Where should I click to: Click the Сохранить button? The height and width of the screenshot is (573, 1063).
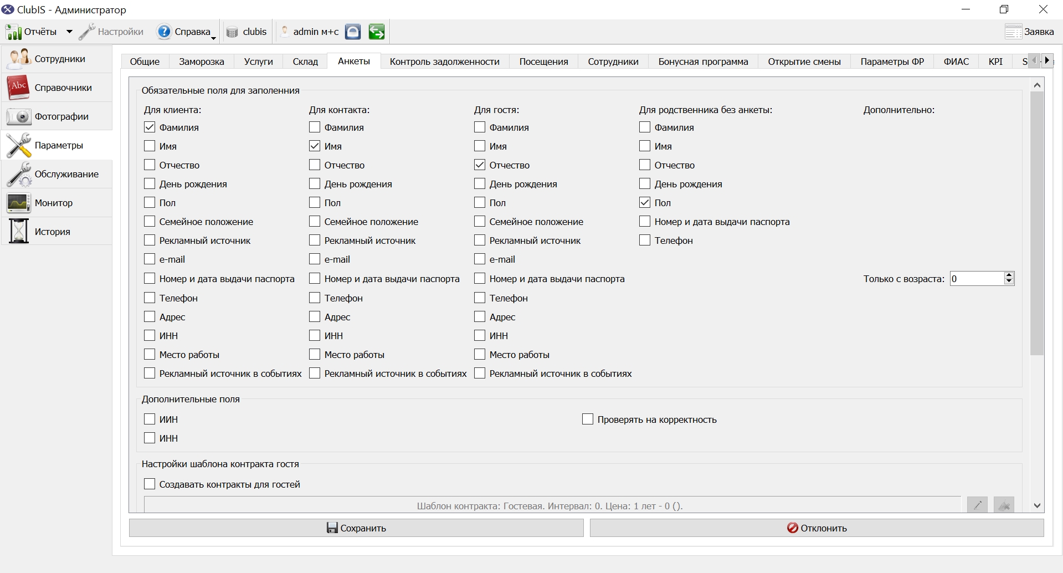click(x=356, y=528)
